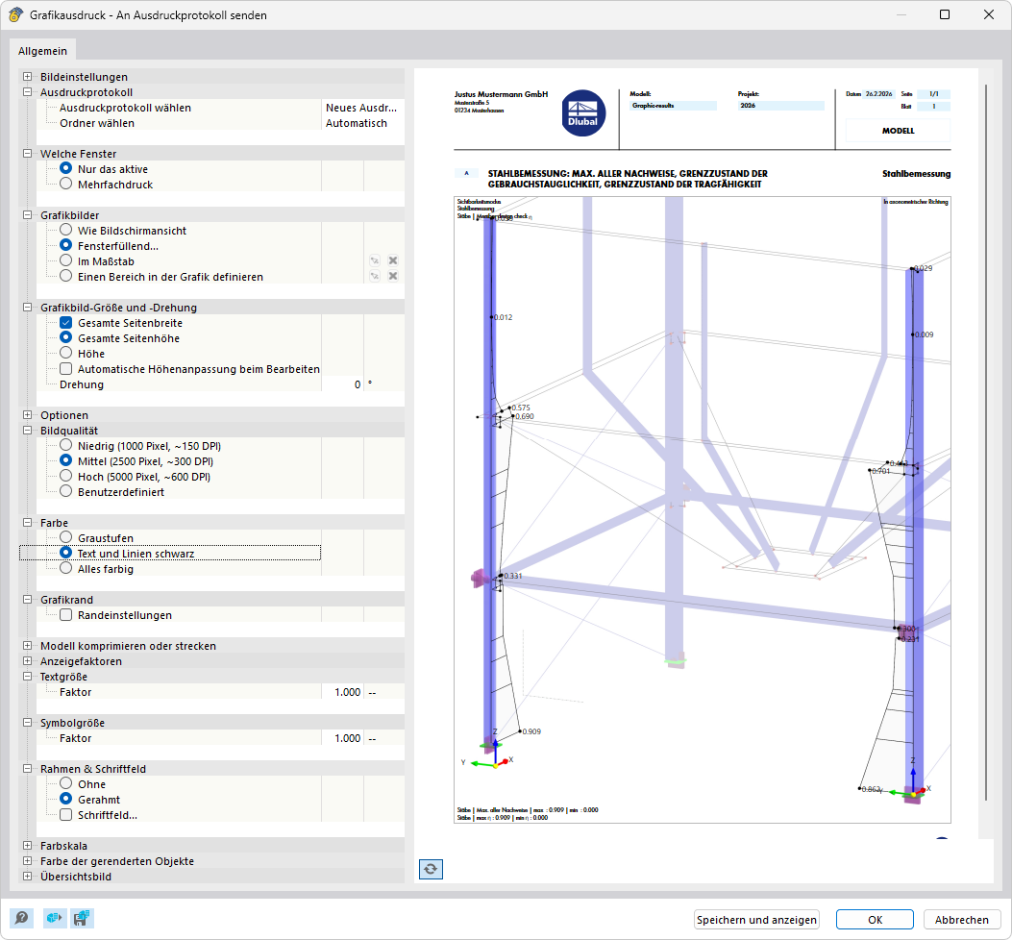This screenshot has height=940, width=1012.
Task: Refresh the print preview
Action: pyautogui.click(x=431, y=869)
